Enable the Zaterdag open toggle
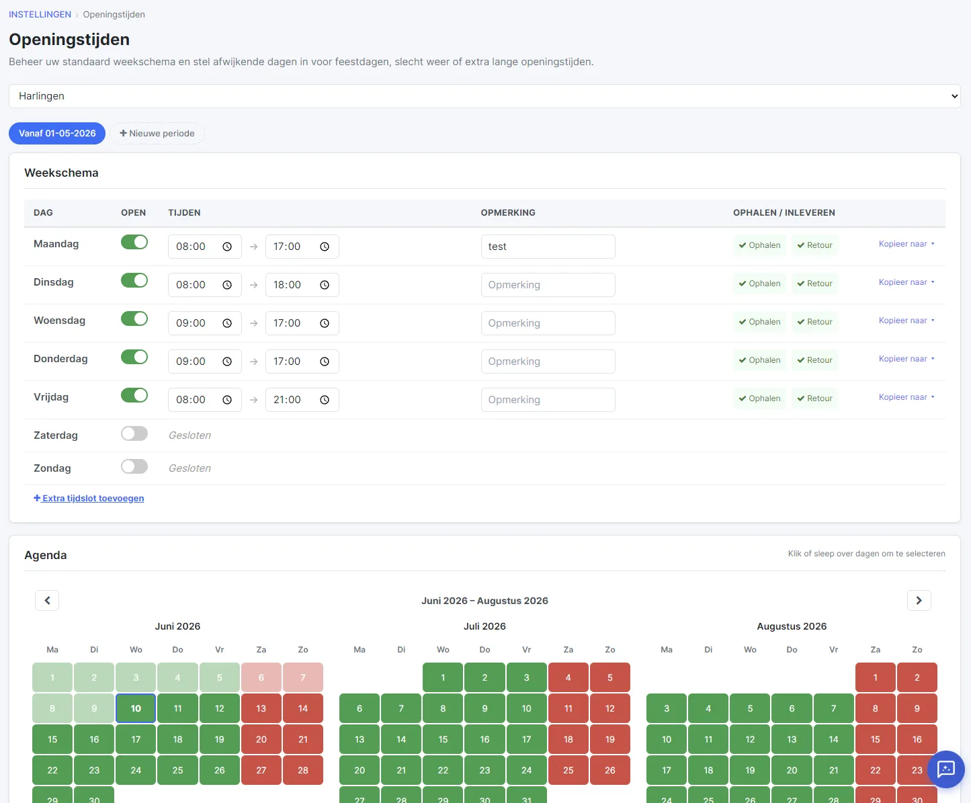The height and width of the screenshot is (803, 971). 134,433
